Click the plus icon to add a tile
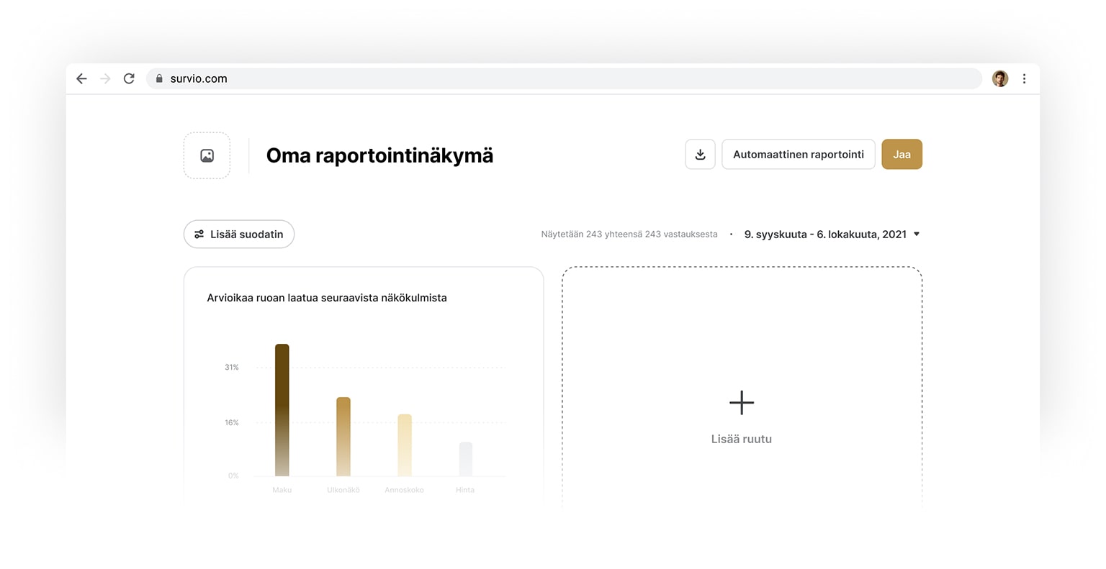The height and width of the screenshot is (569, 1106). coord(741,403)
